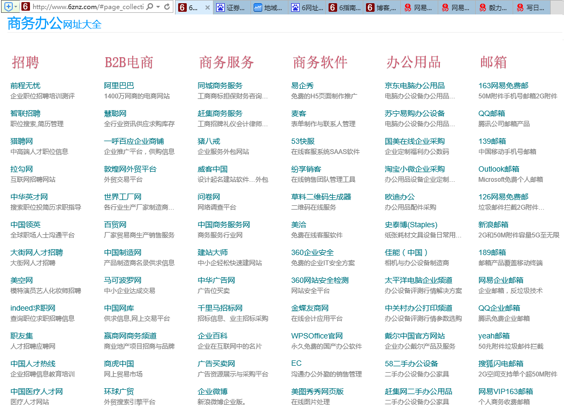
Task: Click the shield plus icon in address bar
Action: [9, 6]
